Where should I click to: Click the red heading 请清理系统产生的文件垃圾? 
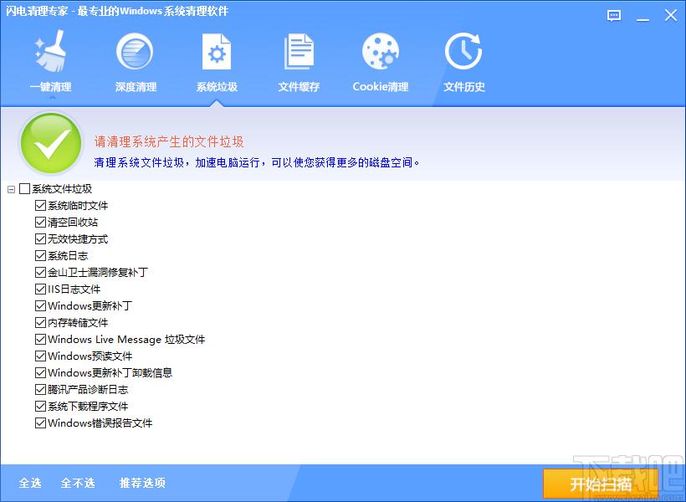tap(169, 141)
